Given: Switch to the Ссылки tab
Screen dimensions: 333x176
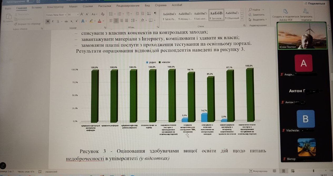Looking at the screenshot, I should click(87, 6).
